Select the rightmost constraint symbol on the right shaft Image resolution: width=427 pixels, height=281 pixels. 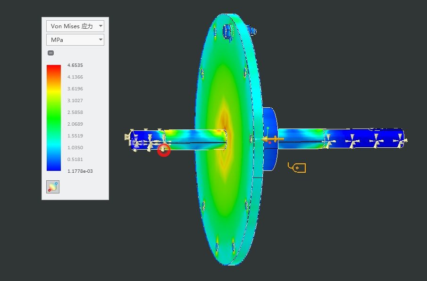click(x=400, y=140)
